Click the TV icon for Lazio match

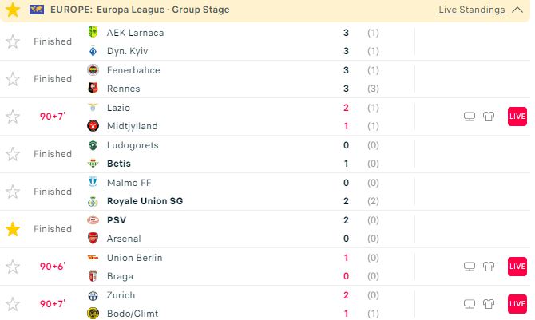click(470, 117)
